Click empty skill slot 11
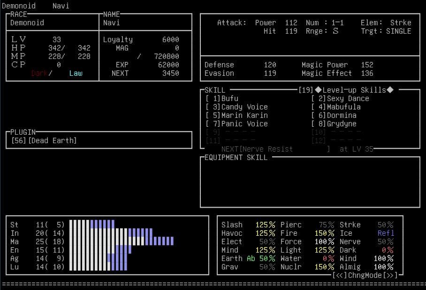 click(230, 140)
